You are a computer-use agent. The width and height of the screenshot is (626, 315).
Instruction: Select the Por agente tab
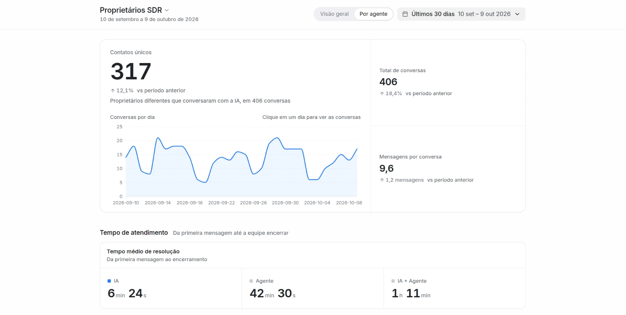point(373,14)
